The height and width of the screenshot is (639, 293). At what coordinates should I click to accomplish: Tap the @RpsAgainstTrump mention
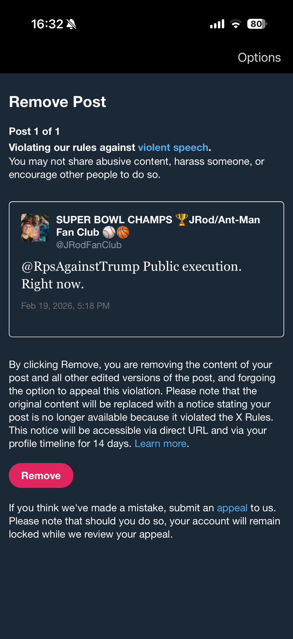(x=80, y=266)
